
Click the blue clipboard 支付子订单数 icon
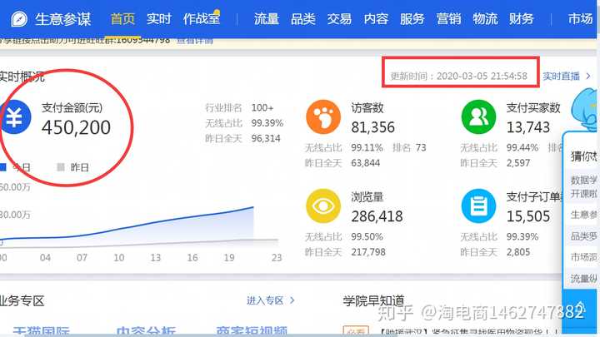(x=478, y=206)
